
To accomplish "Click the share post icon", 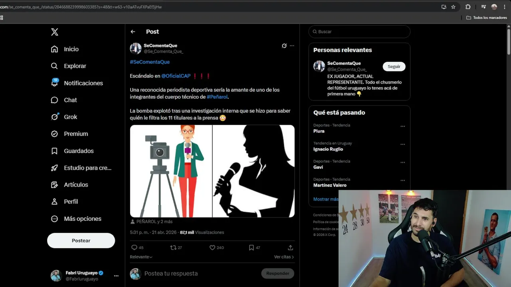I will (x=290, y=248).
